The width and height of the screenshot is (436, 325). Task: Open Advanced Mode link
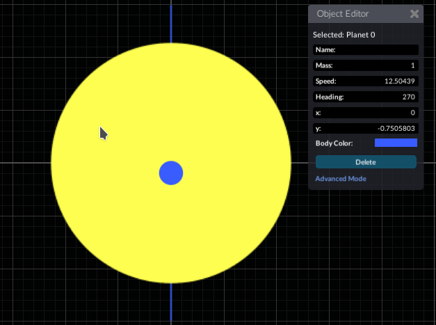point(341,179)
